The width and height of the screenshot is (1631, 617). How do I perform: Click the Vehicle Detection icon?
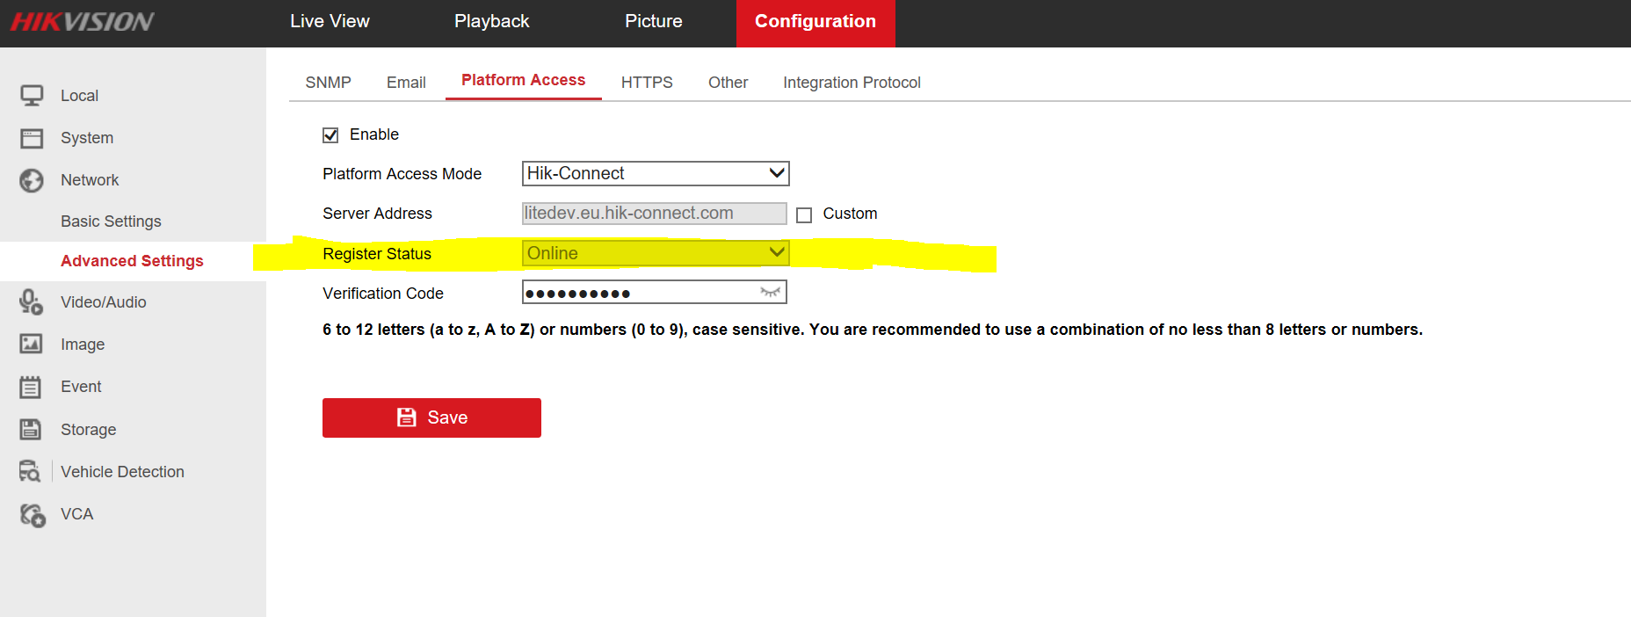31,472
